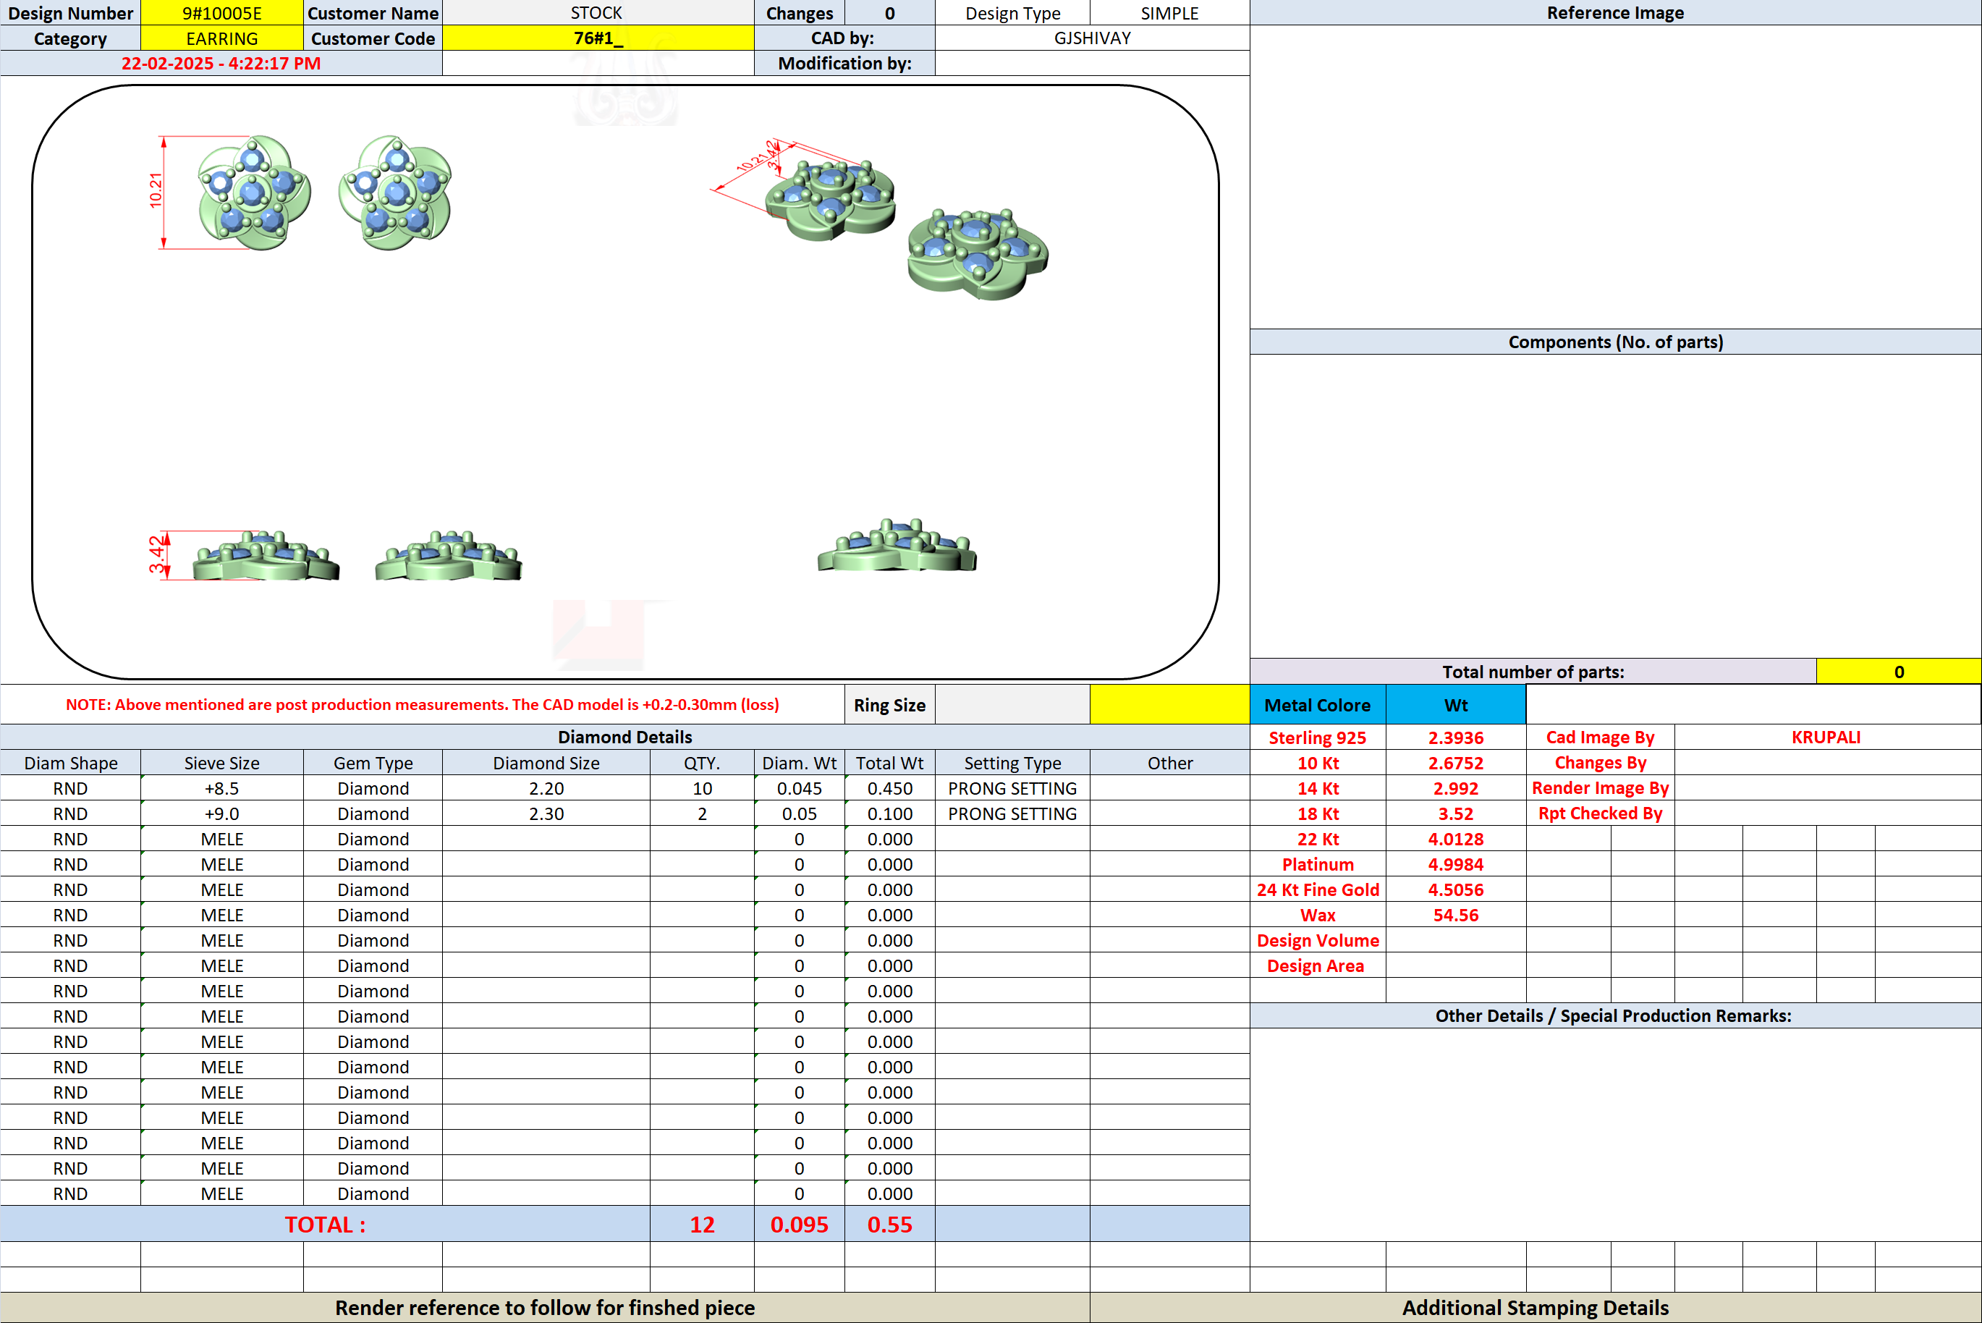
Task: Click the customer code cell 76#1_
Action: [x=598, y=38]
